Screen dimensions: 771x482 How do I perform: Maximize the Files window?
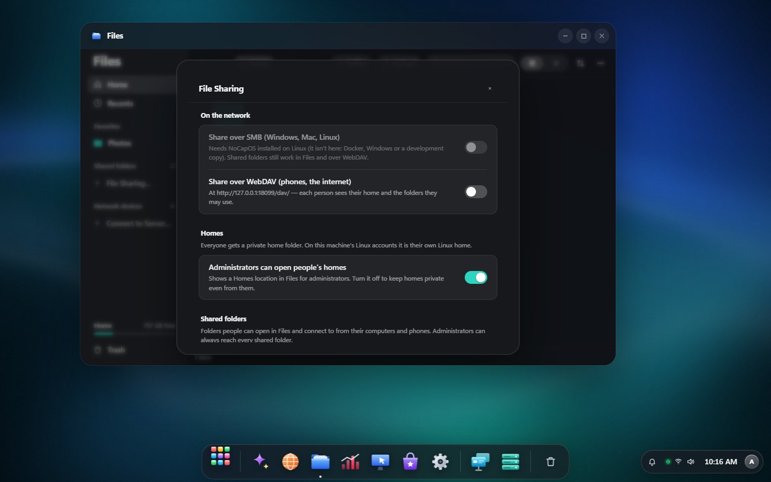tap(584, 36)
